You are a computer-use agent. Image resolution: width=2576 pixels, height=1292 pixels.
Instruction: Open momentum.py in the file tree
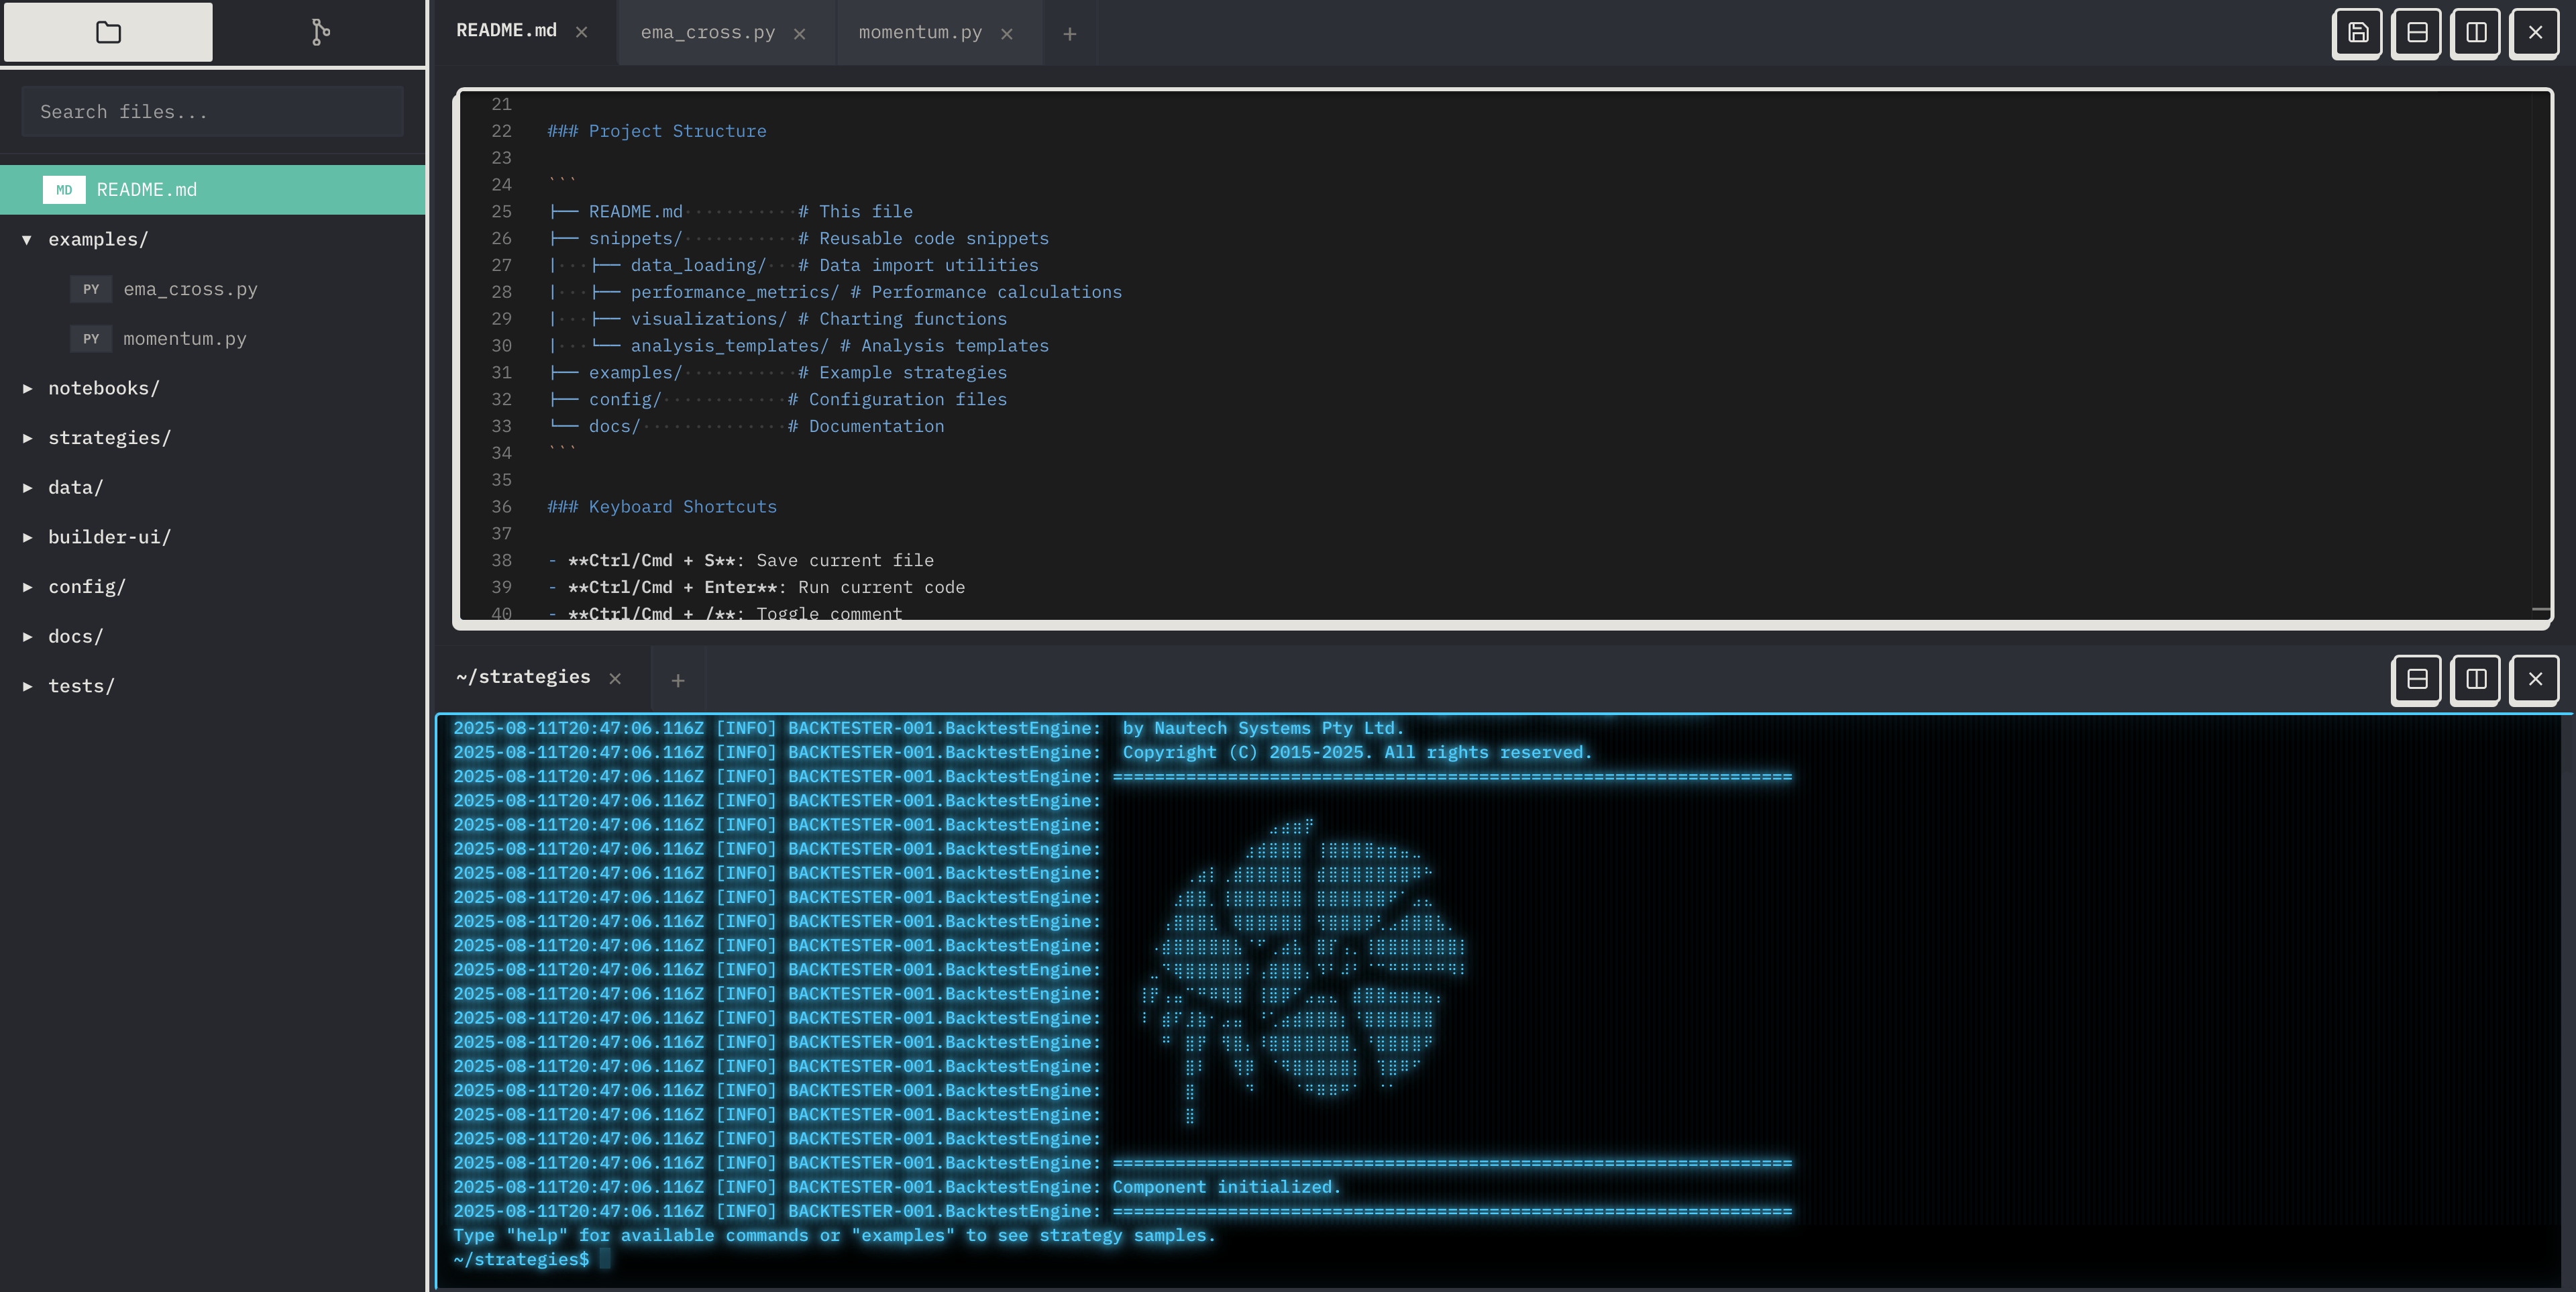pyautogui.click(x=213, y=339)
